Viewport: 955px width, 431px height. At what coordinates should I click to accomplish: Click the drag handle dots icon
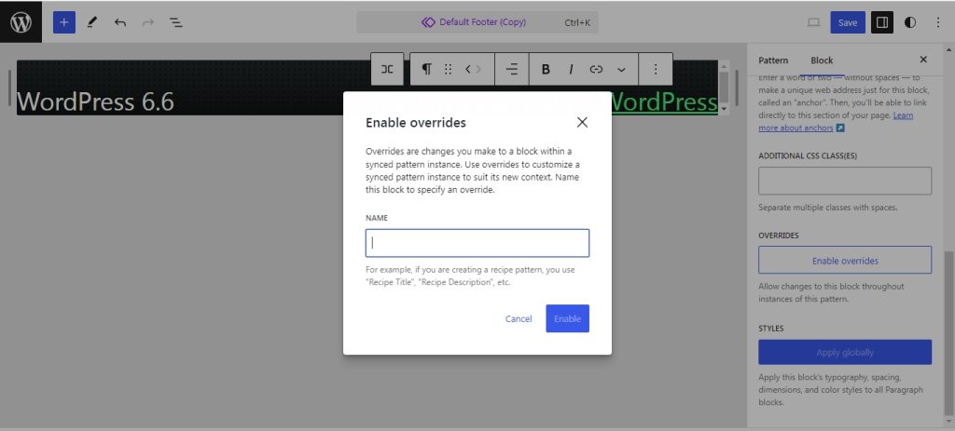tap(448, 69)
